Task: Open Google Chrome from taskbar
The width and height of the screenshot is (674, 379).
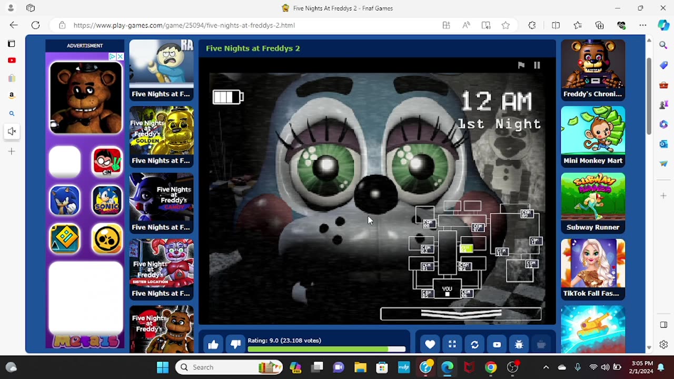Action: pyautogui.click(x=491, y=367)
